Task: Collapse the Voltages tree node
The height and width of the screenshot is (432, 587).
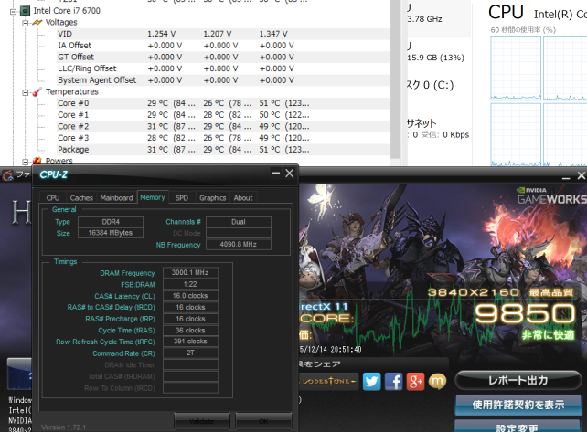Action: (25, 23)
